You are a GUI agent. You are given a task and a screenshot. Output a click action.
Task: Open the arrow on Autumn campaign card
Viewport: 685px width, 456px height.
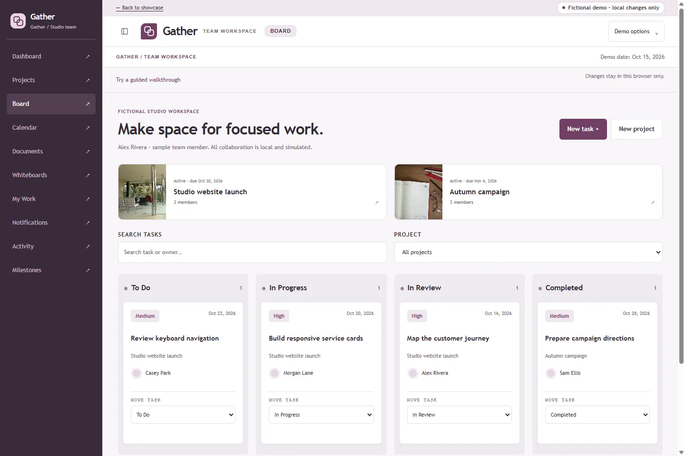tap(653, 202)
